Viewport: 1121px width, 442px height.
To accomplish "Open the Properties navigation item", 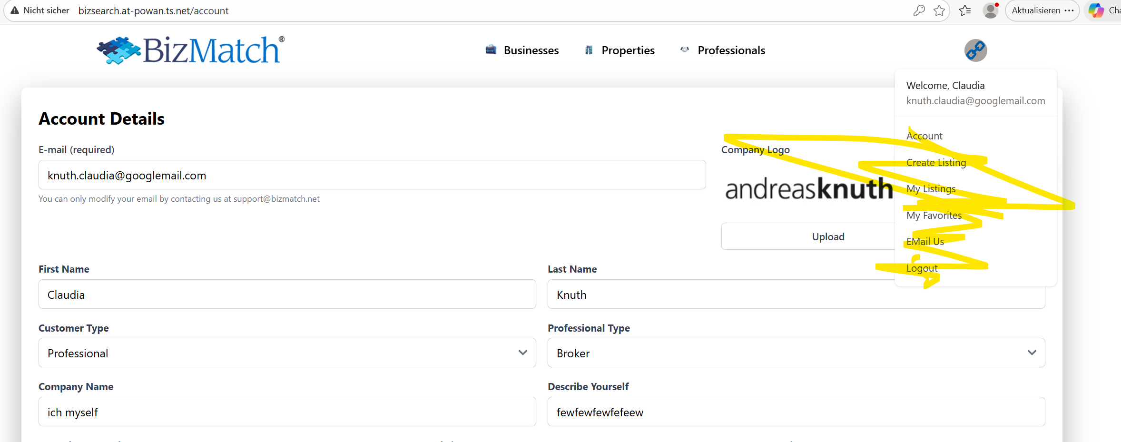I will (620, 50).
